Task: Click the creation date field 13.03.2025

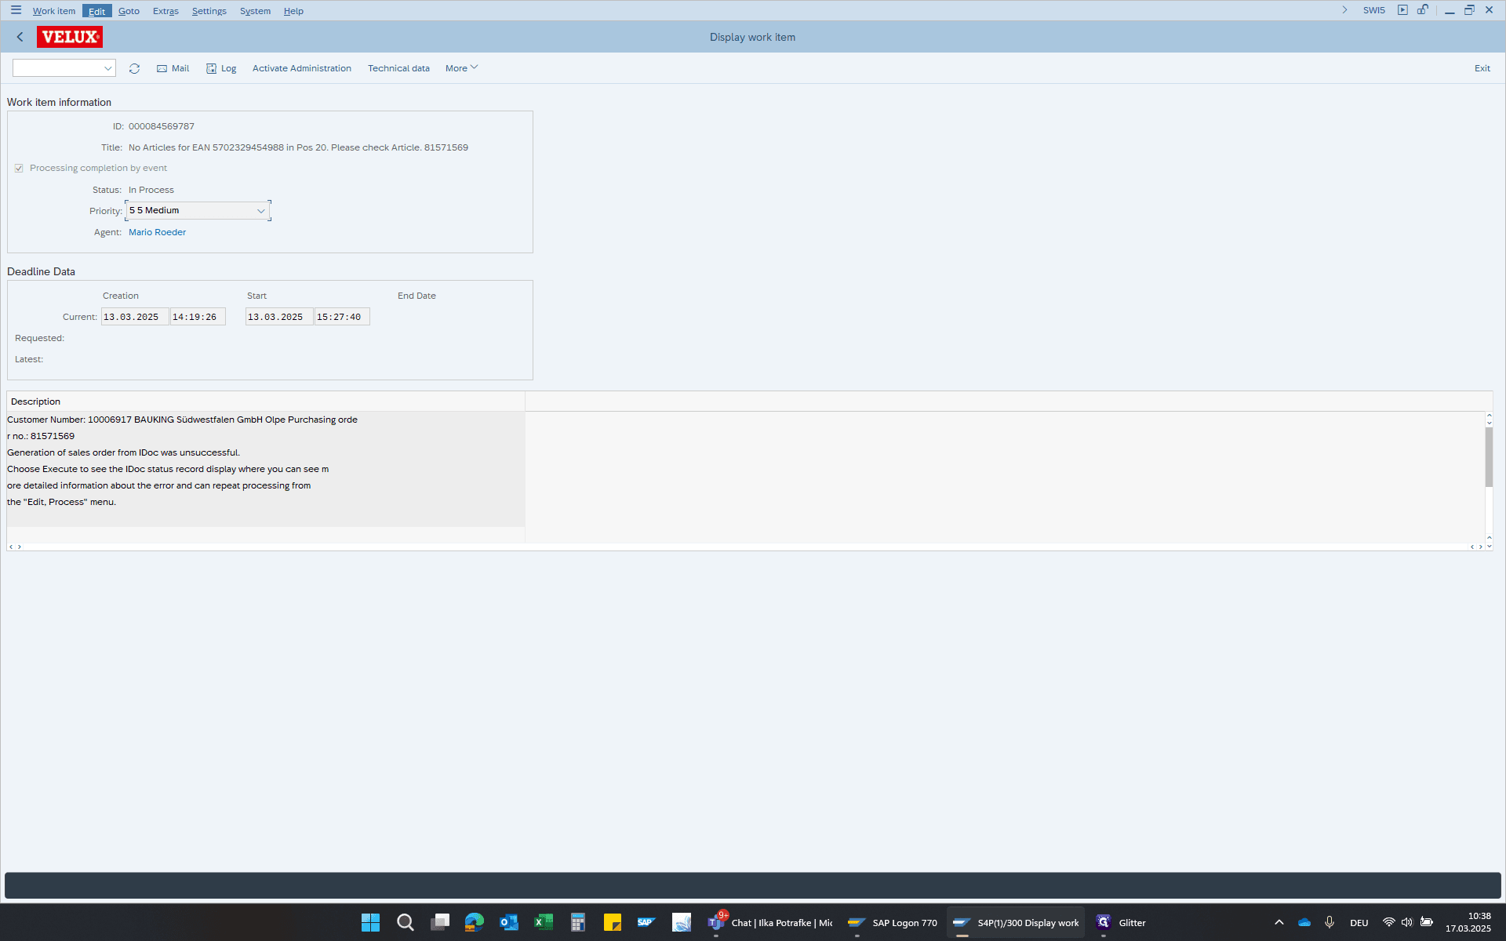Action: pyautogui.click(x=134, y=317)
